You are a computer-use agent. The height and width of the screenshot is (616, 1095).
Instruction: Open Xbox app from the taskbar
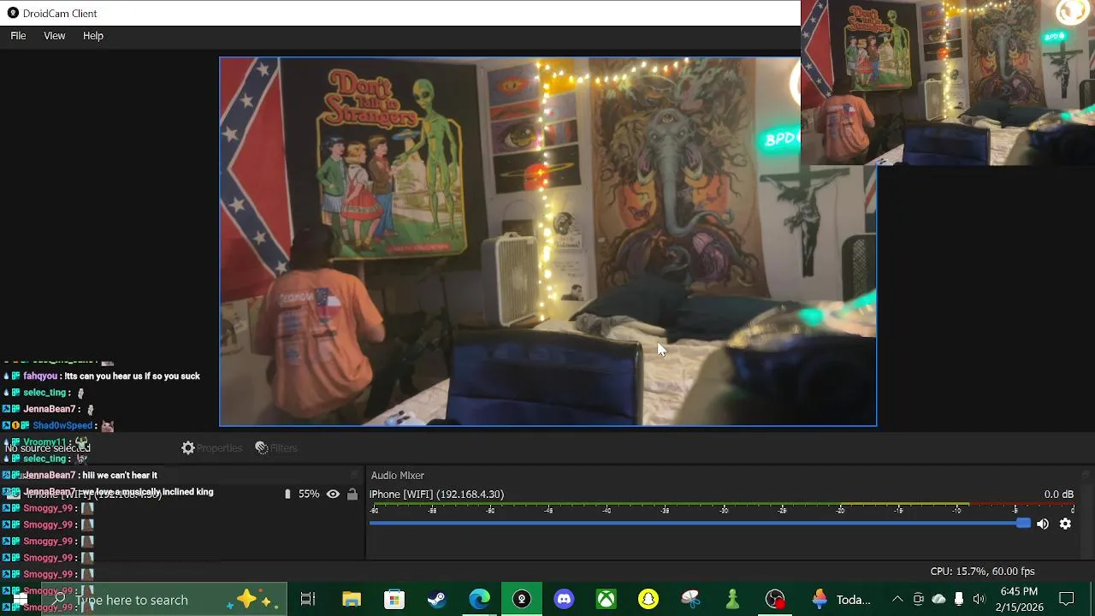click(606, 600)
